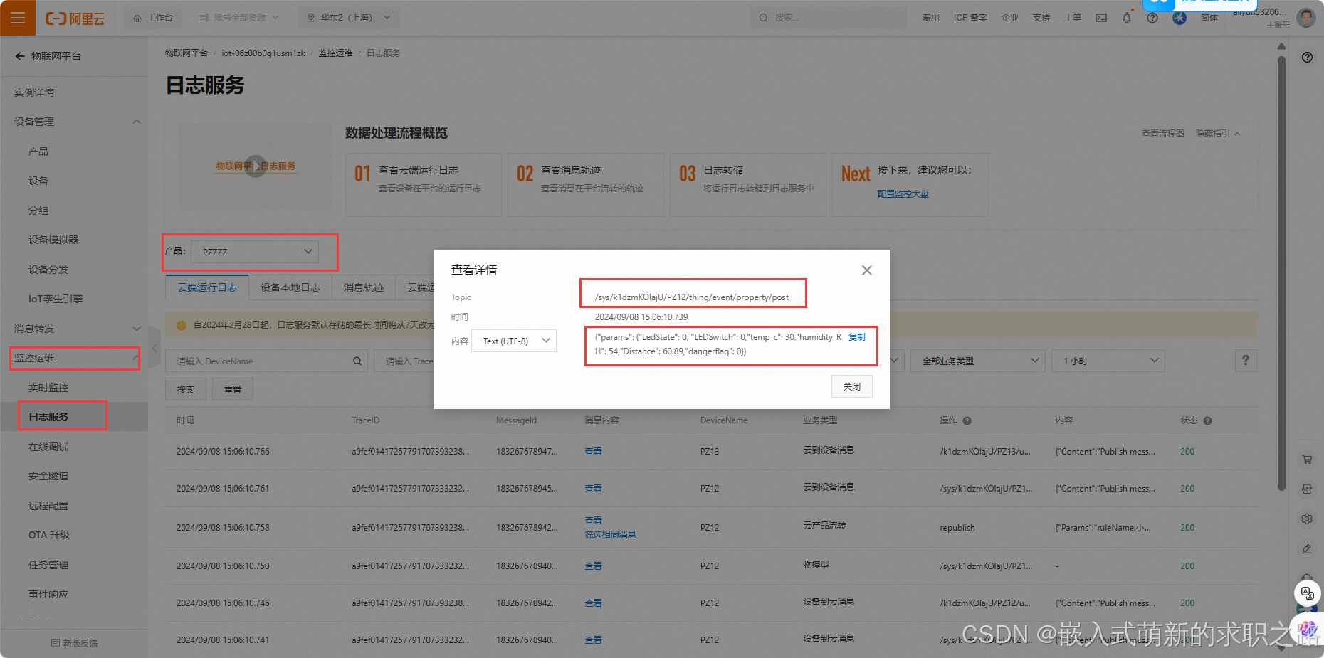This screenshot has height=658, width=1324.
Task: Click the 搜索 button
Action: (186, 389)
